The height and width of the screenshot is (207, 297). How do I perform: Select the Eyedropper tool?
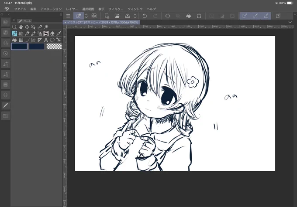click(x=59, y=34)
